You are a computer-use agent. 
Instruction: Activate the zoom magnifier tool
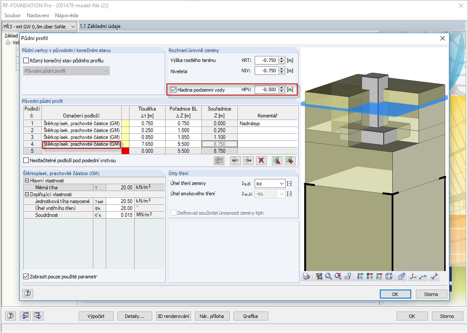[329, 276]
